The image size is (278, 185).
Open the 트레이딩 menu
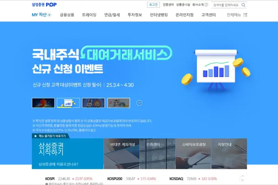pos(89,15)
